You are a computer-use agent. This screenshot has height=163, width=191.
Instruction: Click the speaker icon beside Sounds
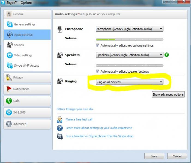point(10,45)
